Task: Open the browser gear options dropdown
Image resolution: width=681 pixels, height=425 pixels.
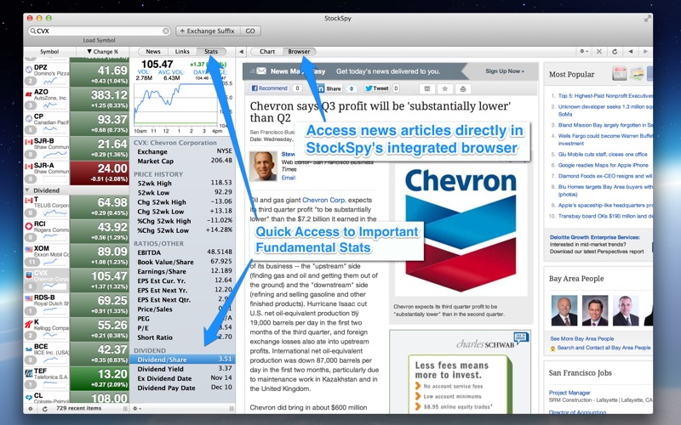Action: (584, 52)
